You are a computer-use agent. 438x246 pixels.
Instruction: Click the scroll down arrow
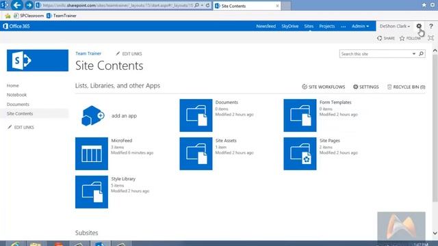[435, 233]
